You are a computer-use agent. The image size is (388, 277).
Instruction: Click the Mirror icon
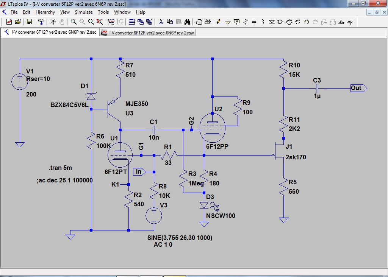point(333,22)
